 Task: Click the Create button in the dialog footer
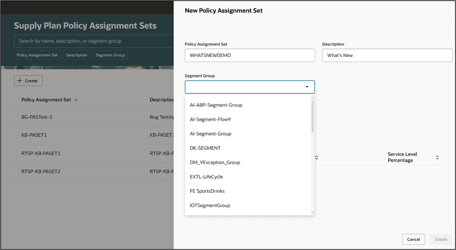point(441,239)
